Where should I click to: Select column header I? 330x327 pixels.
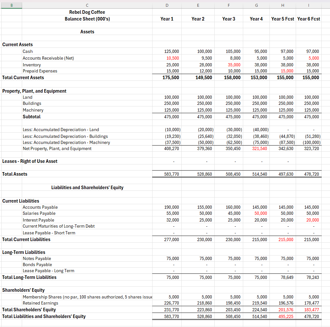pyautogui.click(x=309, y=5)
